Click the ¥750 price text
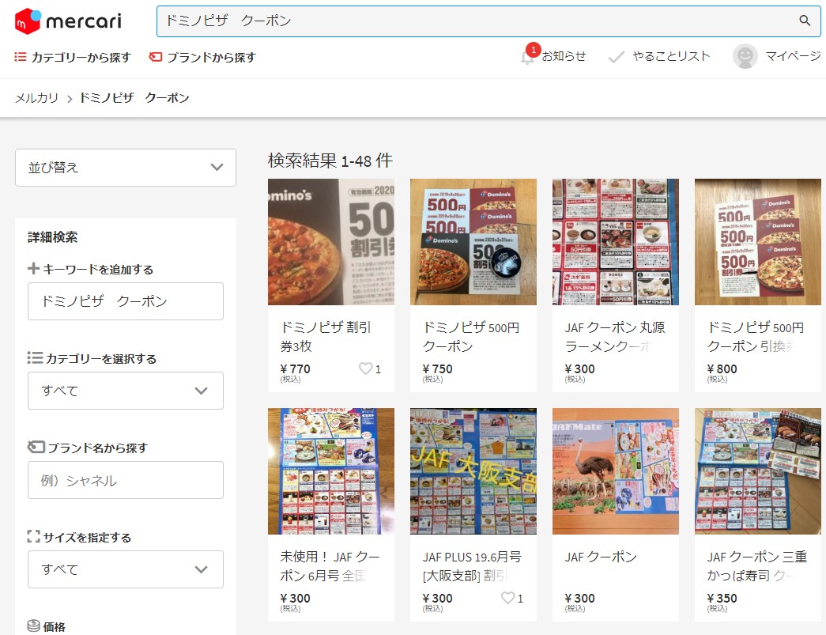Image resolution: width=826 pixels, height=635 pixels. coord(437,369)
